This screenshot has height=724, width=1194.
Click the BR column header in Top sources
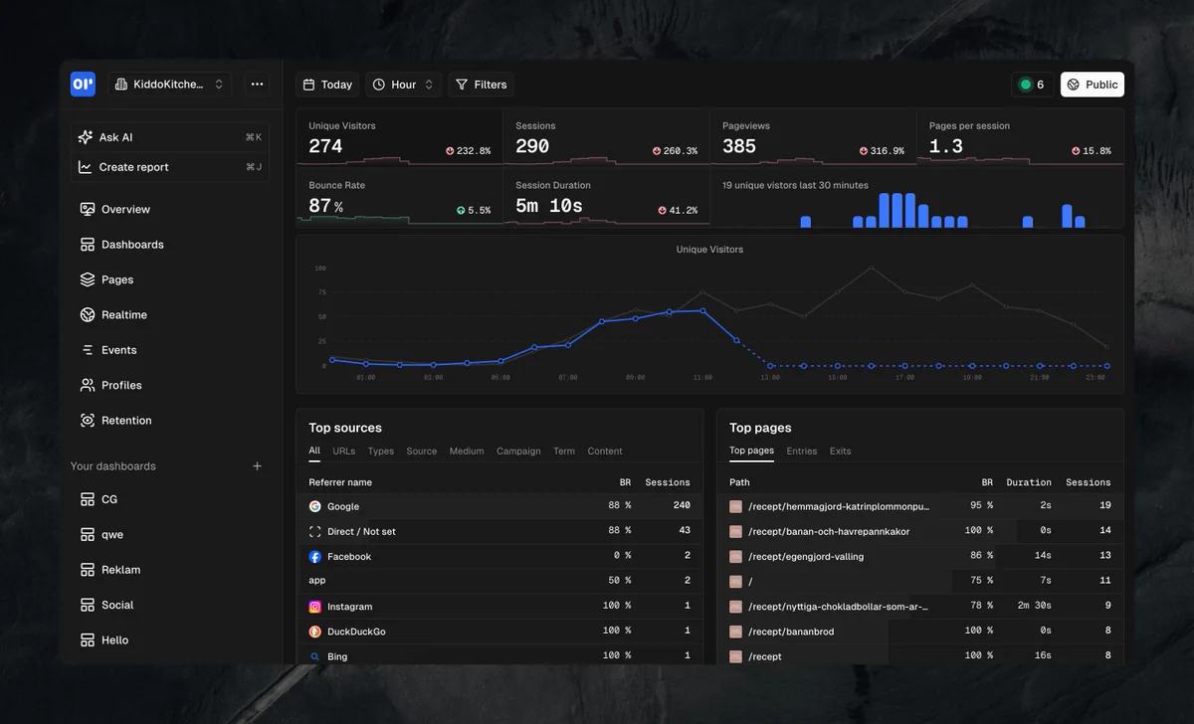(x=626, y=482)
